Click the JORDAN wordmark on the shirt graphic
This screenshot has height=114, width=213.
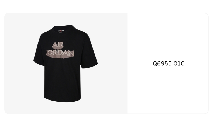[x=60, y=53]
